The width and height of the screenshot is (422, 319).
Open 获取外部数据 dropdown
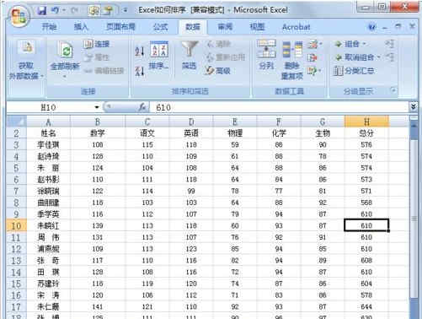[x=26, y=60]
